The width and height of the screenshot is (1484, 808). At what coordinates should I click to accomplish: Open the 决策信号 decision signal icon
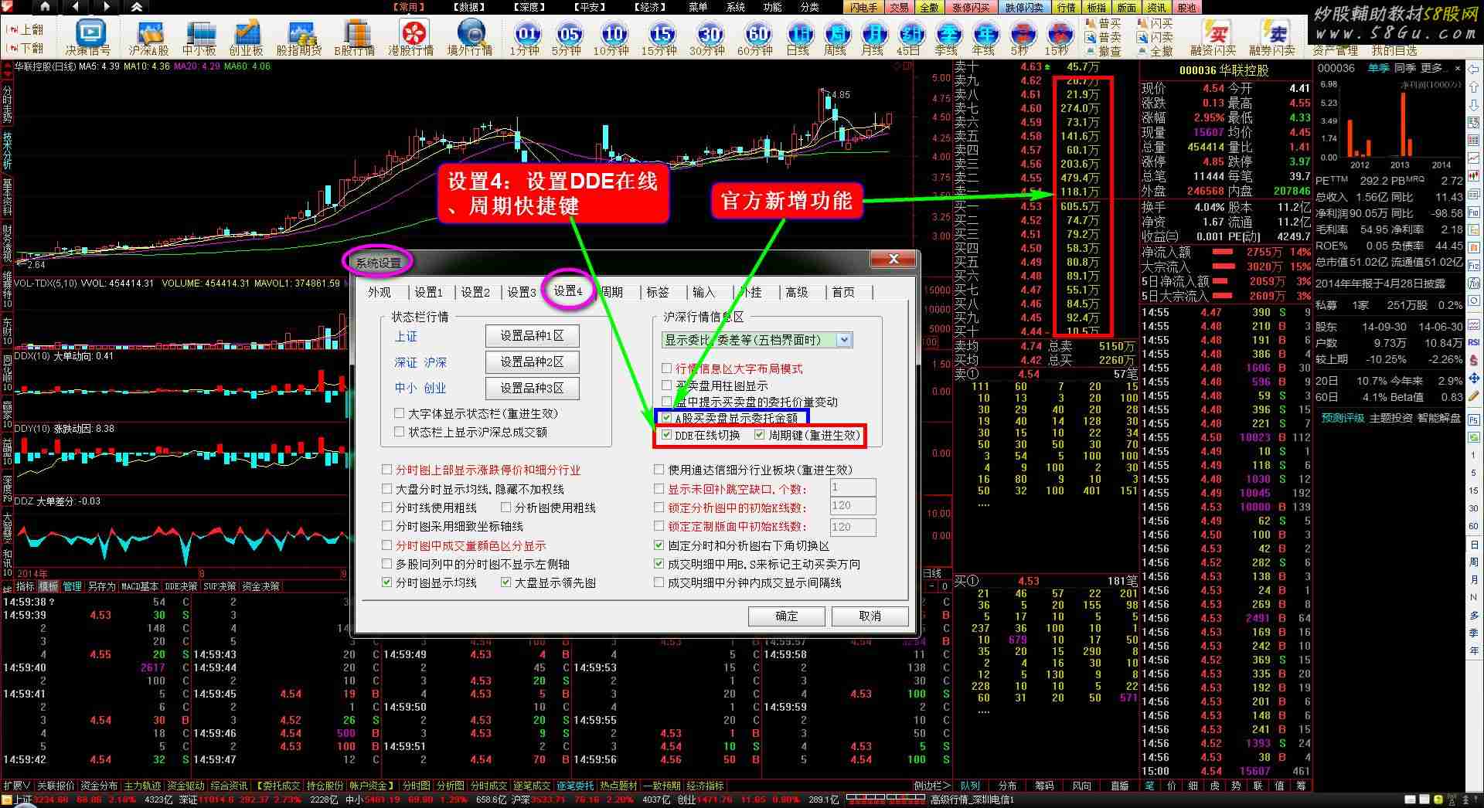(x=90, y=36)
